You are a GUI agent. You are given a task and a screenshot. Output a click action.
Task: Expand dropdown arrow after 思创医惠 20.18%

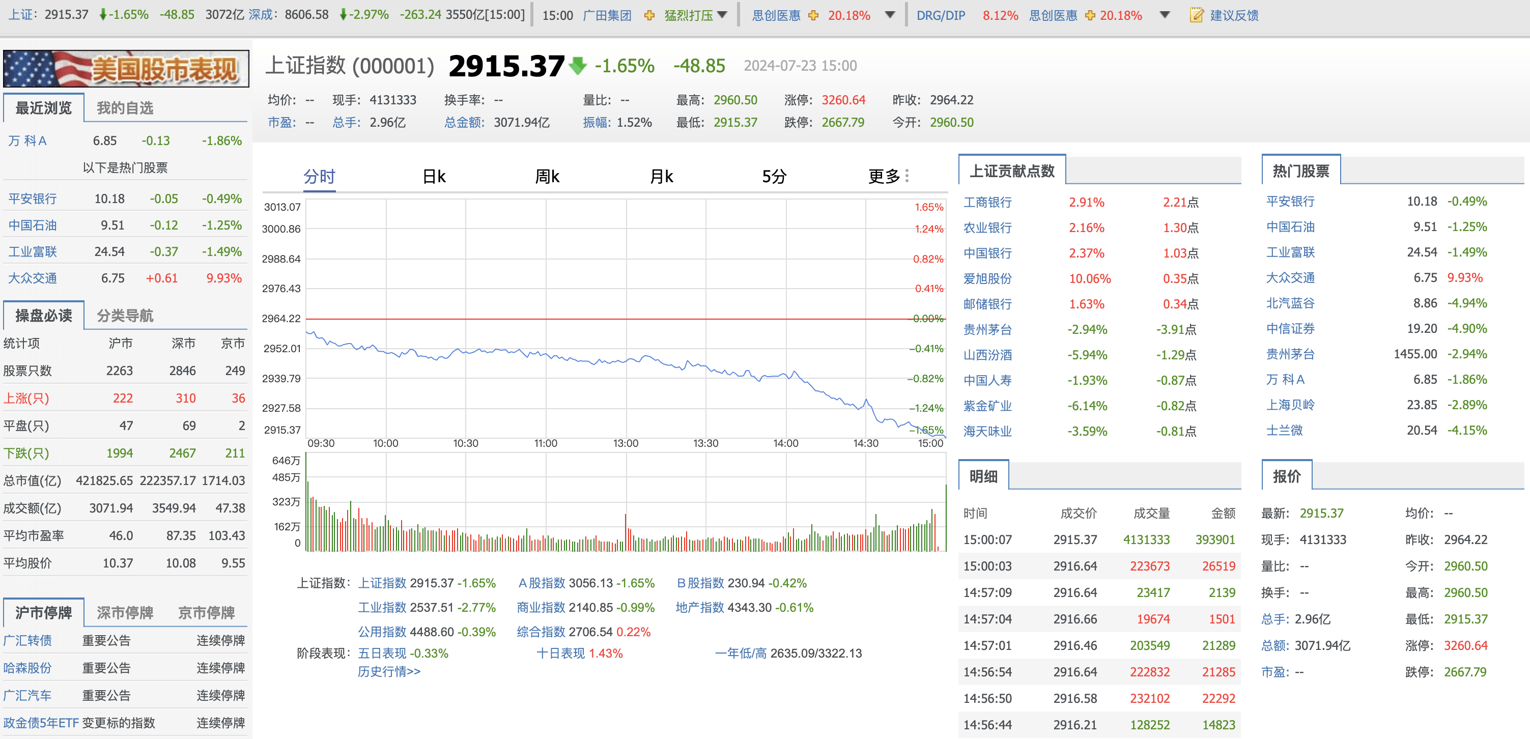890,15
